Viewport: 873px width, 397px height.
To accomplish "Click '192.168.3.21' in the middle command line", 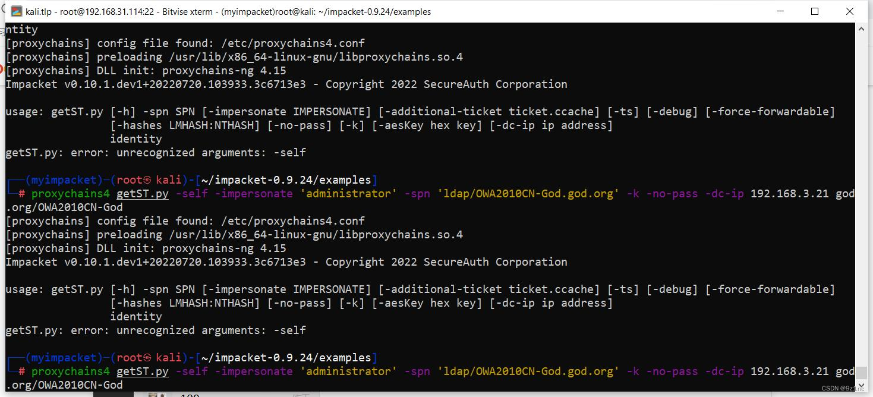I will 789,194.
